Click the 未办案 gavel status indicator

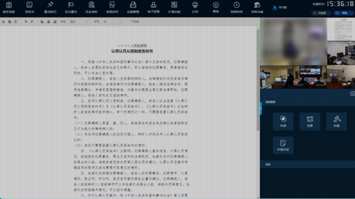tap(279, 7)
